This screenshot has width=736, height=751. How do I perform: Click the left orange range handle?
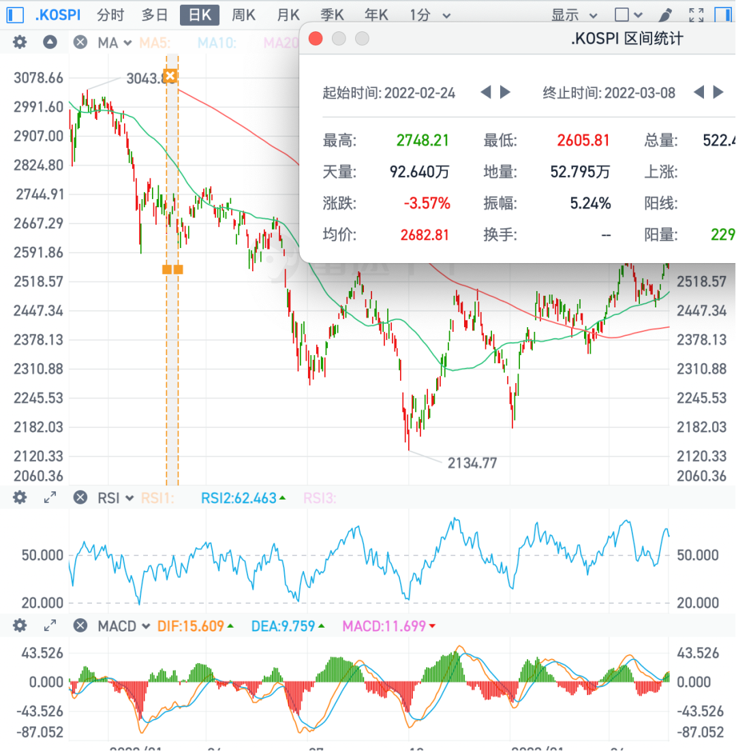click(x=167, y=270)
